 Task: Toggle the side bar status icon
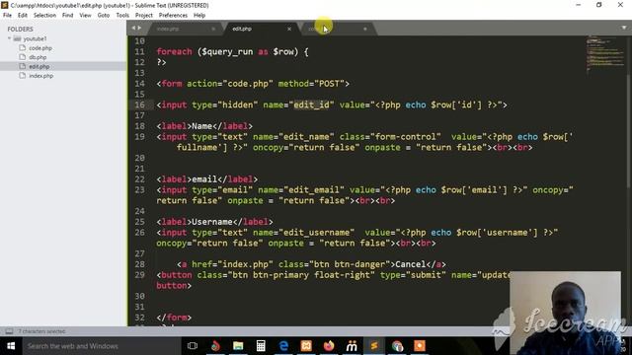tap(9, 331)
